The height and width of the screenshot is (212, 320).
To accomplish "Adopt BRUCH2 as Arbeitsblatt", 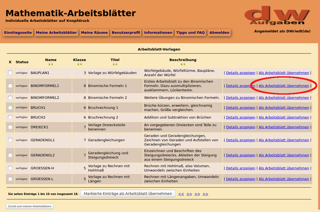I will click(284, 117).
